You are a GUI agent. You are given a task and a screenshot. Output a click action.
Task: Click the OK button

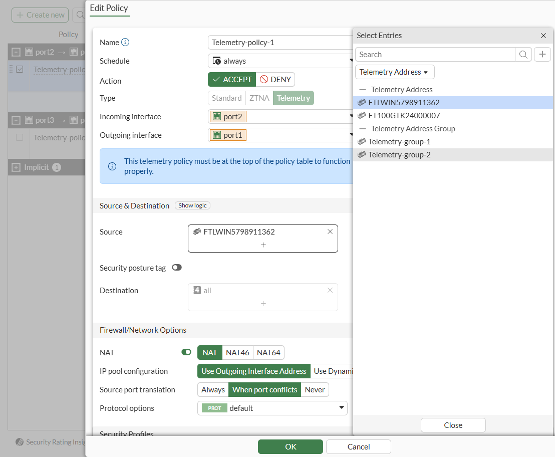pyautogui.click(x=290, y=447)
